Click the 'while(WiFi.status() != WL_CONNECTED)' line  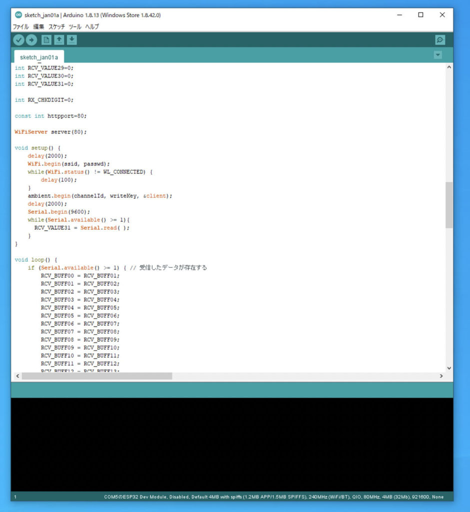pyautogui.click(x=90, y=172)
